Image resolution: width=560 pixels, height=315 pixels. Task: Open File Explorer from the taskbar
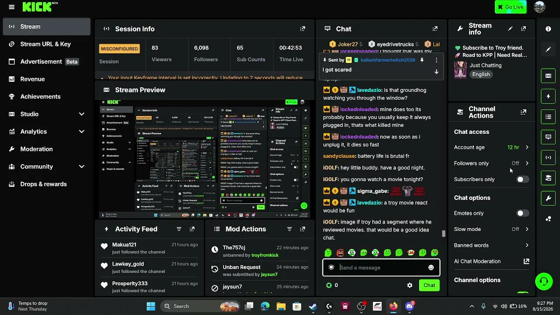point(281,306)
